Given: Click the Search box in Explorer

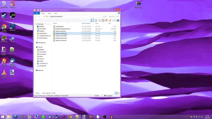Looking at the screenshot, I should 113,17.
